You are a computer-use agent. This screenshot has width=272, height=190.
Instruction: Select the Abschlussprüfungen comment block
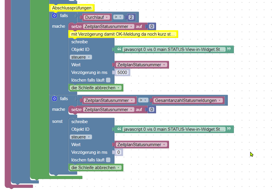(72, 8)
